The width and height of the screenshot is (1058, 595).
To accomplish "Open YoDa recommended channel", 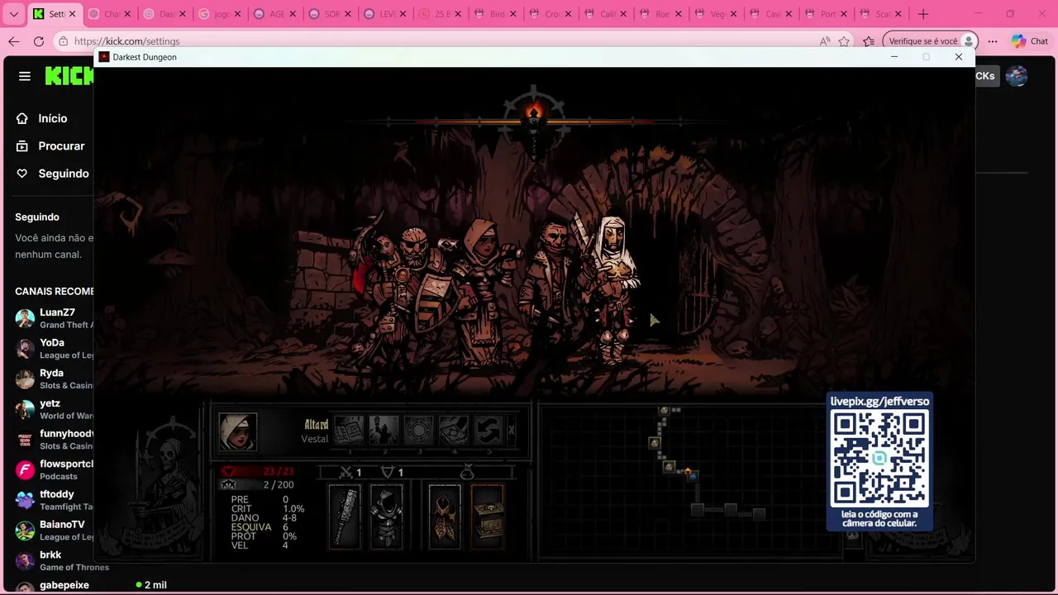I will 53,349.
